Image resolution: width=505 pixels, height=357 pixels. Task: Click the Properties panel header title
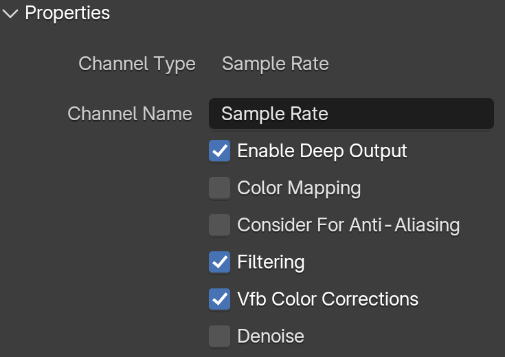coord(67,13)
